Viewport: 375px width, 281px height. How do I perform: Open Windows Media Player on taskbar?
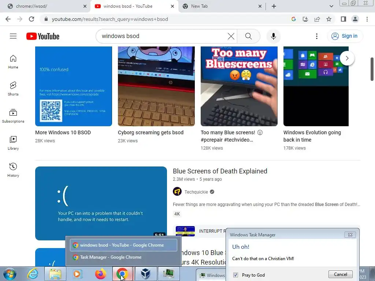[x=77, y=274]
